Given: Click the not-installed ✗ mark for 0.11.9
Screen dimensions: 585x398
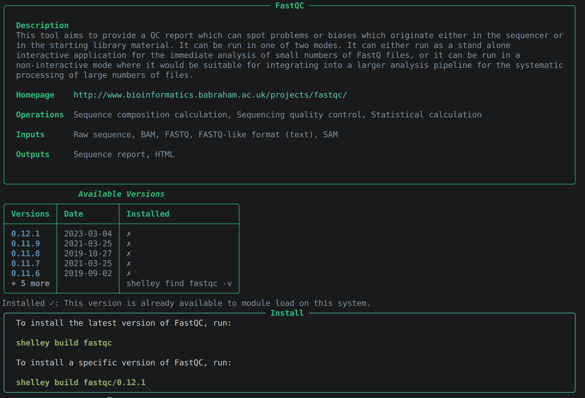Looking at the screenshot, I should 129,244.
